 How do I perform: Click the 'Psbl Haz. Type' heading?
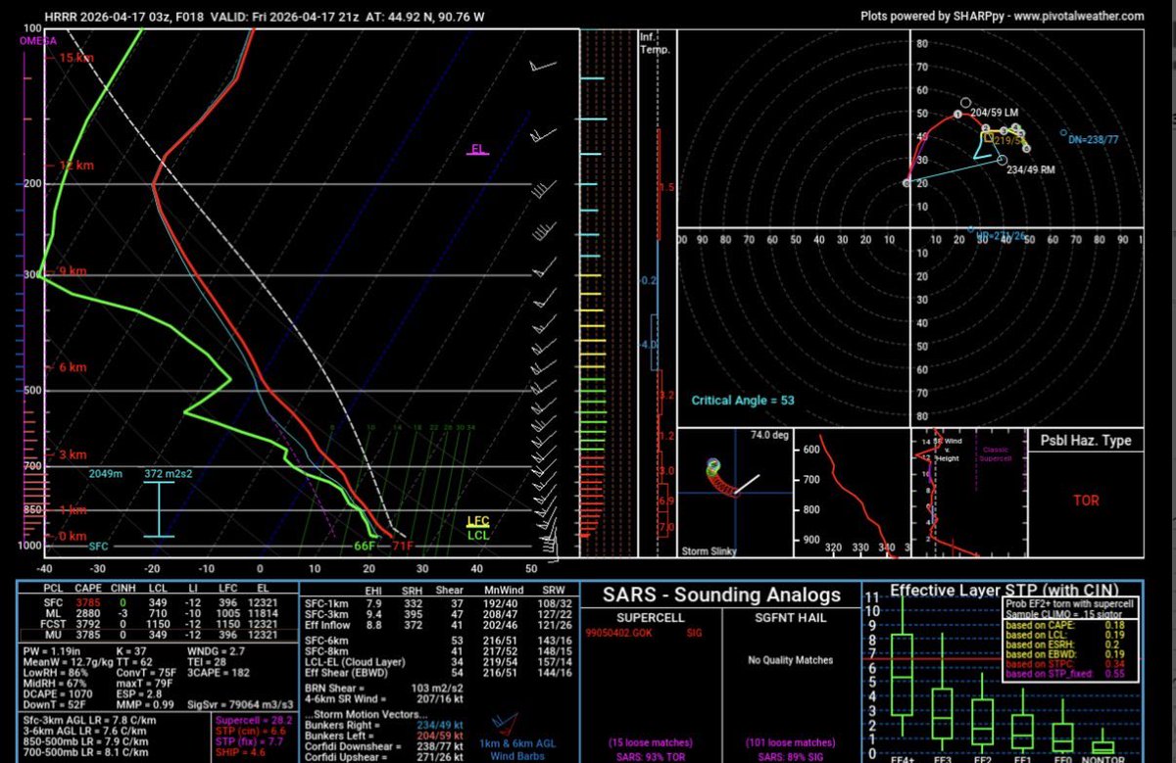(1084, 441)
